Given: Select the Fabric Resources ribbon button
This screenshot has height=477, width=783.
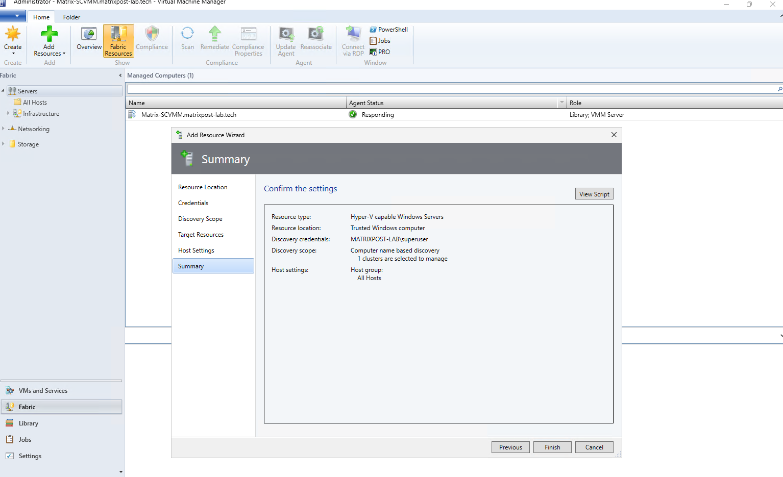Looking at the screenshot, I should pyautogui.click(x=118, y=41).
